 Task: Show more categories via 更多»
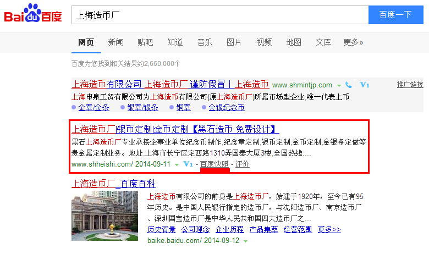click(x=353, y=42)
